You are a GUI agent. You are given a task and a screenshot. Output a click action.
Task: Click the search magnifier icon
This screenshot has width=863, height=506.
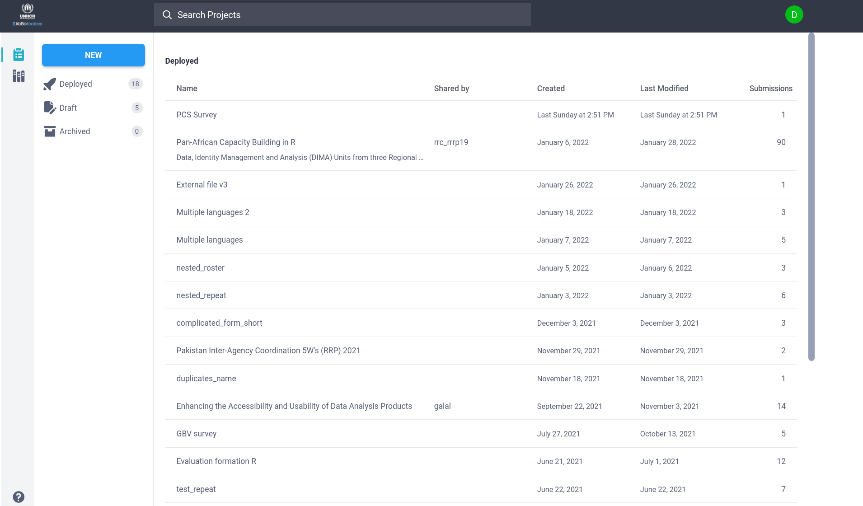click(167, 15)
